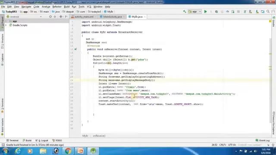This screenshot has height=155, width=276.
Task: Click scroll from source target icon
Action: pyautogui.click(x=50, y=17)
